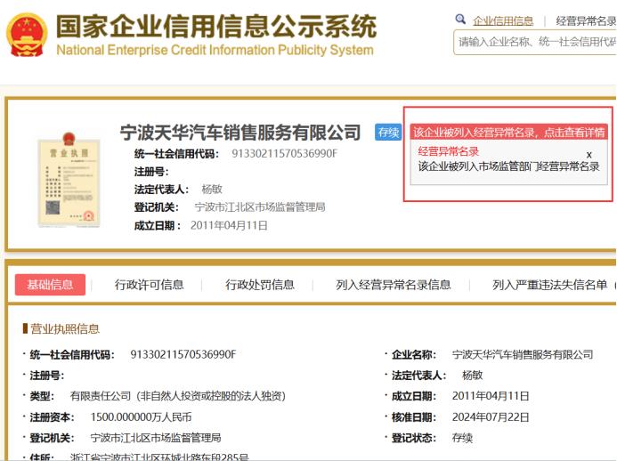This screenshot has width=617, height=461.
Task: Switch to the 基础信息 tab
Action: [50, 285]
